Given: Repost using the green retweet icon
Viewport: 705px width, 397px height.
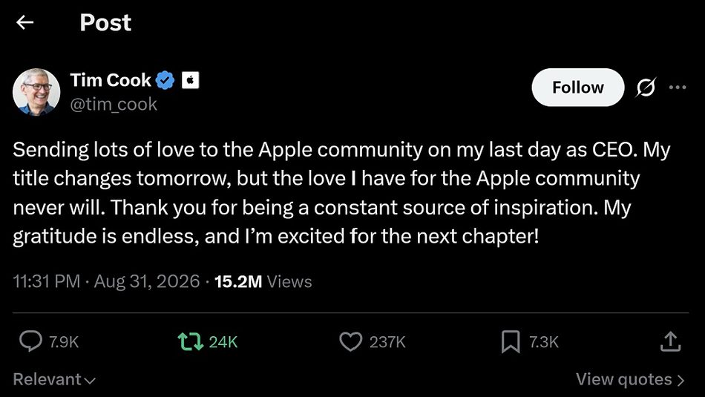Looking at the screenshot, I should [191, 341].
